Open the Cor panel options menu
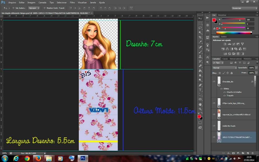This screenshot has width=259, height=162. [x=257, y=15]
